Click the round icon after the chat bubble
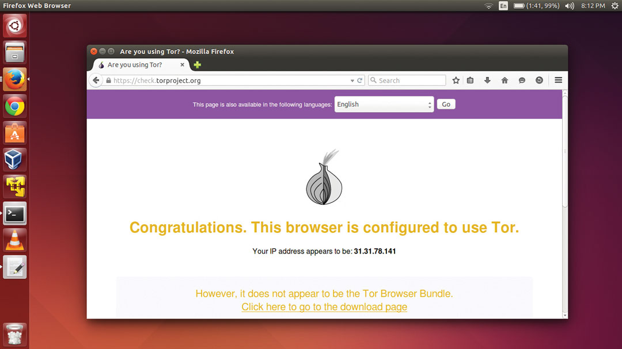This screenshot has width=622, height=349. 539,80
